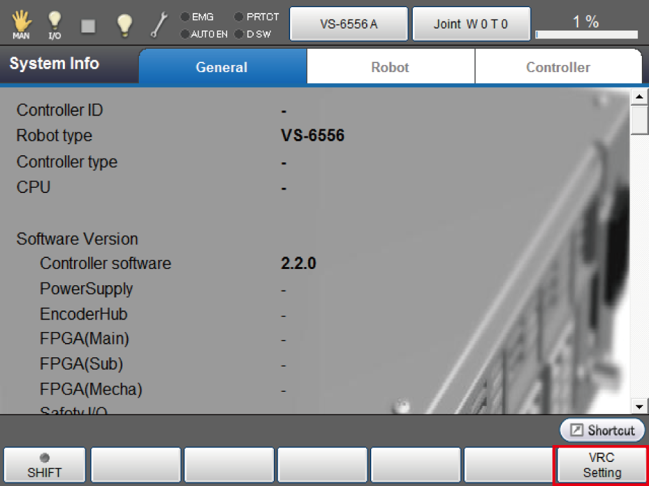Select the General tab
Viewport: 649px width, 486px height.
pos(222,67)
